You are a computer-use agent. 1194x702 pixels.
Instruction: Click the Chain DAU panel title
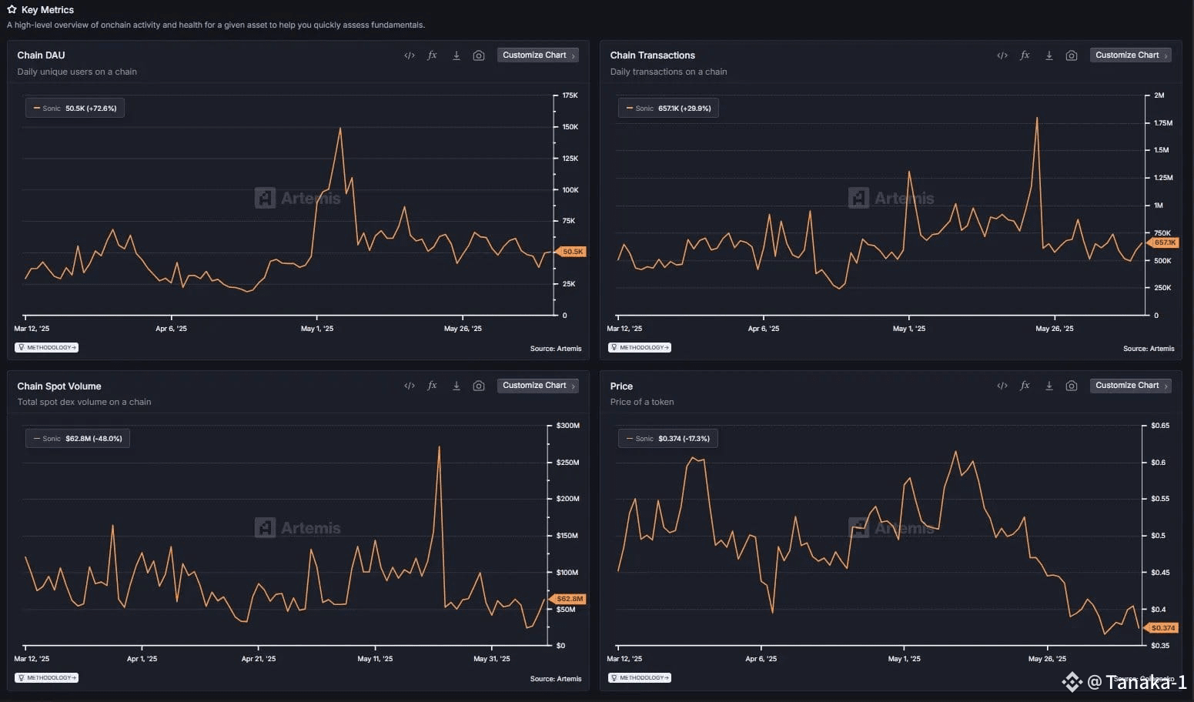(x=41, y=55)
